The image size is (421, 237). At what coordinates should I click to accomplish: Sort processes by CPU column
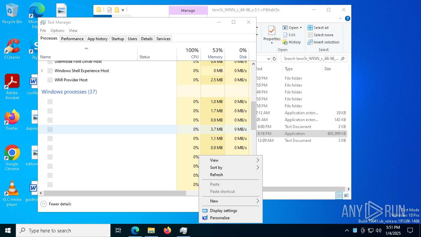pyautogui.click(x=189, y=54)
